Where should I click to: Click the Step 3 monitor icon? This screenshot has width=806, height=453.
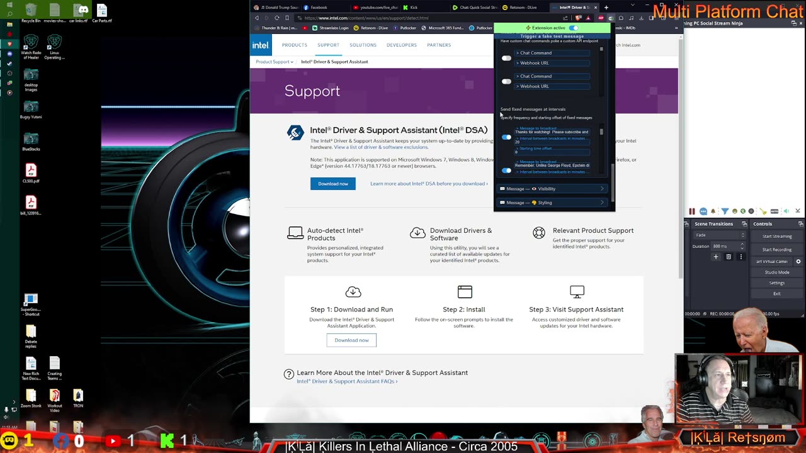pyautogui.click(x=577, y=291)
